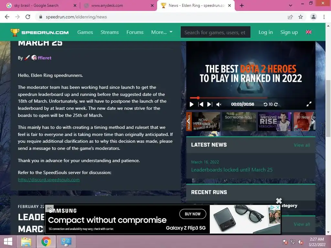The image size is (331, 248).
Task: Click Log in
Action: (x=266, y=32)
